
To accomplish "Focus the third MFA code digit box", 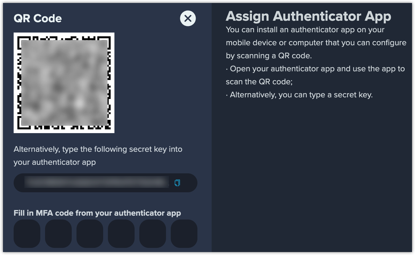I will point(90,233).
